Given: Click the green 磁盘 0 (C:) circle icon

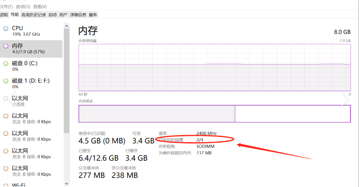Looking at the screenshot, I should (6, 63).
